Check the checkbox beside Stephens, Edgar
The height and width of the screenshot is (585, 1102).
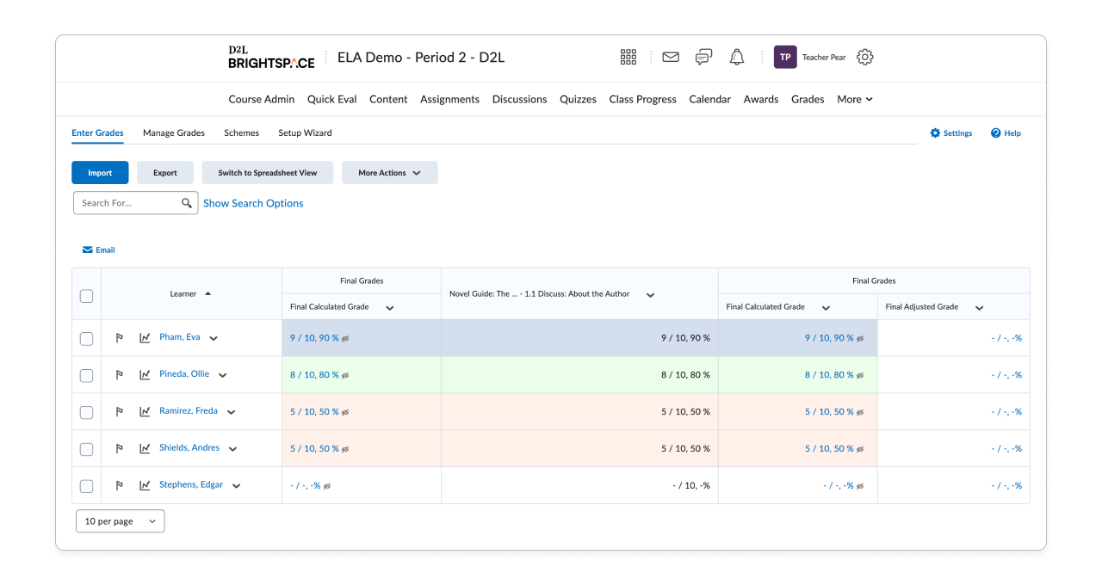(86, 485)
